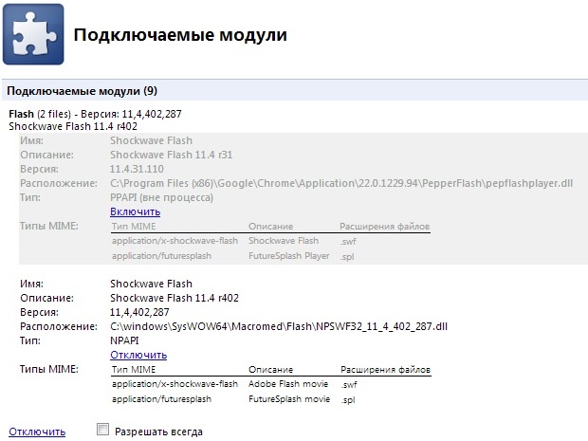
Task: Click Отключить link under NPAPI type
Action: pyautogui.click(x=138, y=355)
